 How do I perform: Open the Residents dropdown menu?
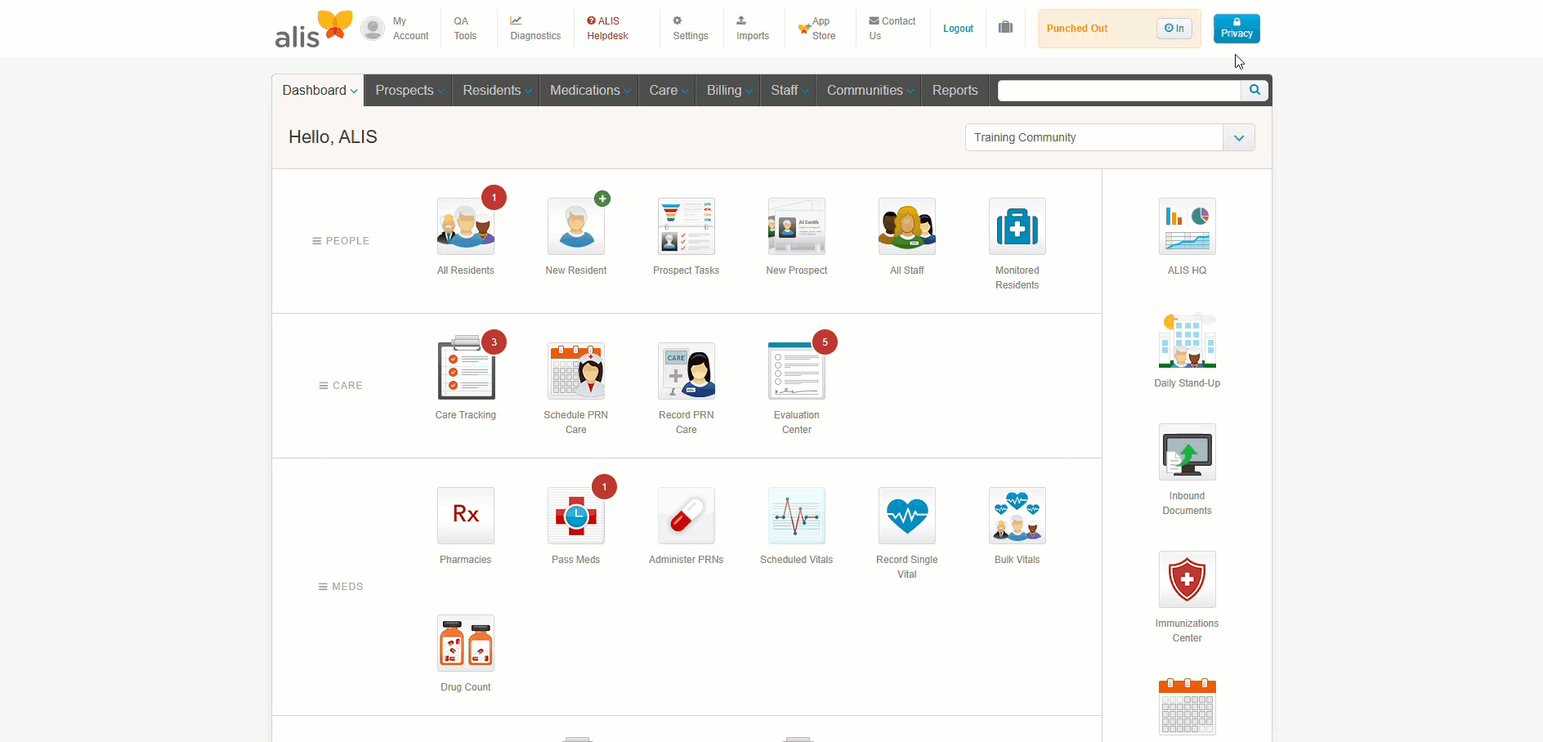[496, 90]
